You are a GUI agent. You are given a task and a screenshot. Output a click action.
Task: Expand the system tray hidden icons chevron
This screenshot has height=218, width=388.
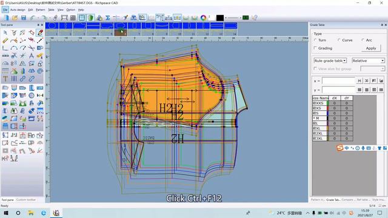(307, 213)
